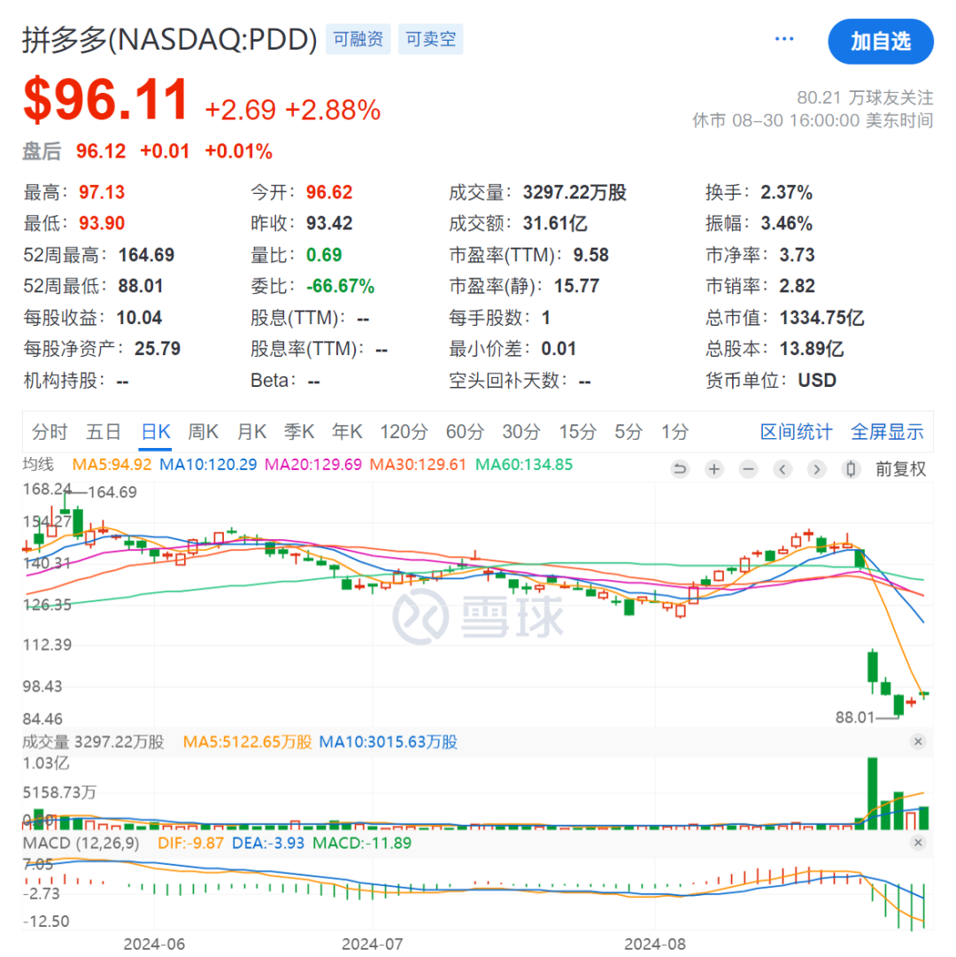Open the 前复权 price adjustment dropdown
956x957 pixels.
[x=900, y=469]
